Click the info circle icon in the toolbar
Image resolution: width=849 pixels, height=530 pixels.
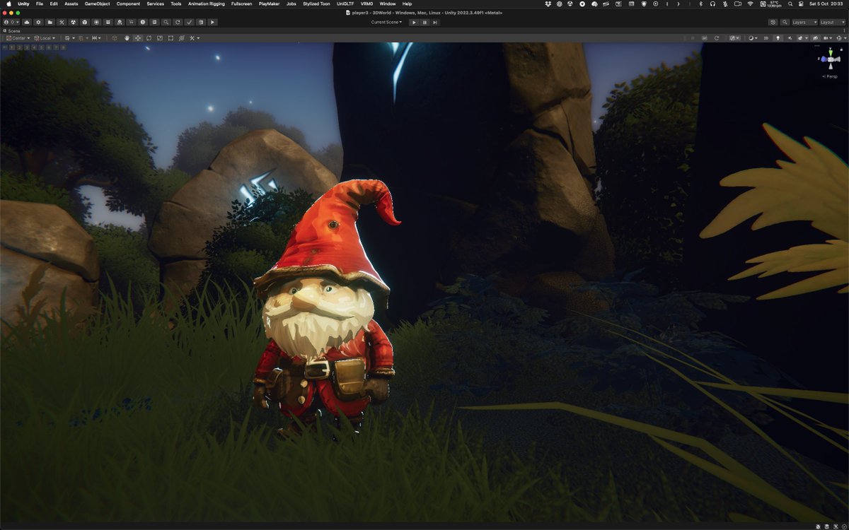point(143,22)
